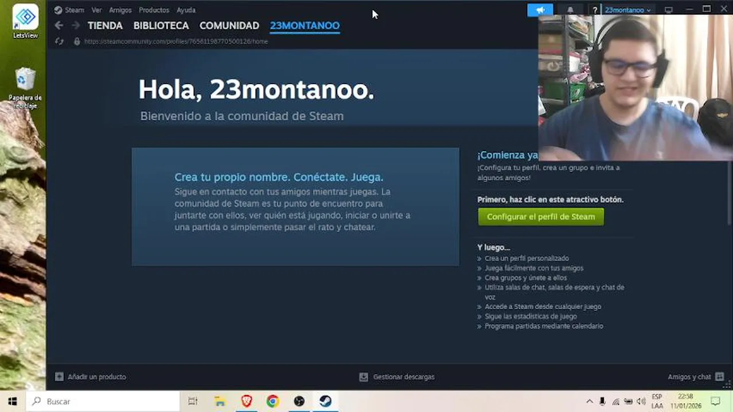Click Configurar el perfil de Steam button
733x412 pixels.
point(541,217)
